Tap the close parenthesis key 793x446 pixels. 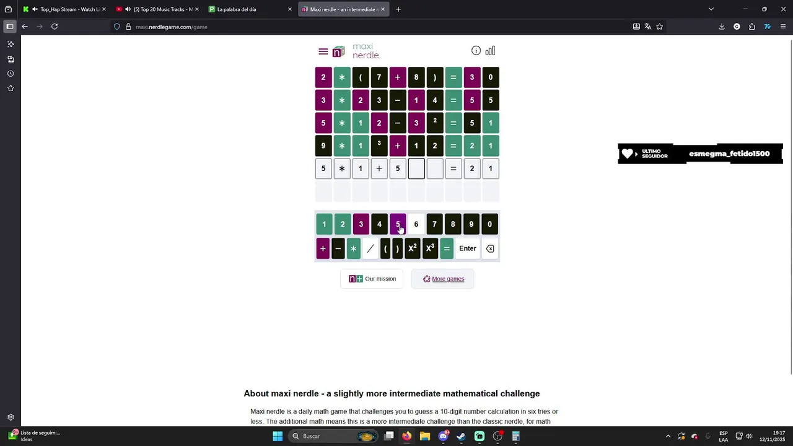(397, 248)
